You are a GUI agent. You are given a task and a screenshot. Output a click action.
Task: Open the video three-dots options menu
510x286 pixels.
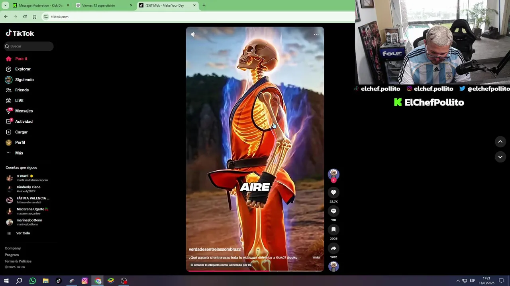(316, 35)
